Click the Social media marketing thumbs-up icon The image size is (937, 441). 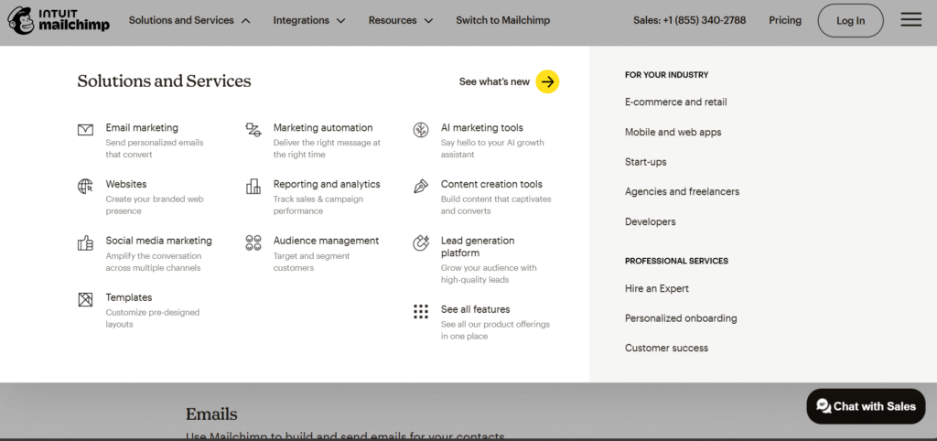(85, 243)
